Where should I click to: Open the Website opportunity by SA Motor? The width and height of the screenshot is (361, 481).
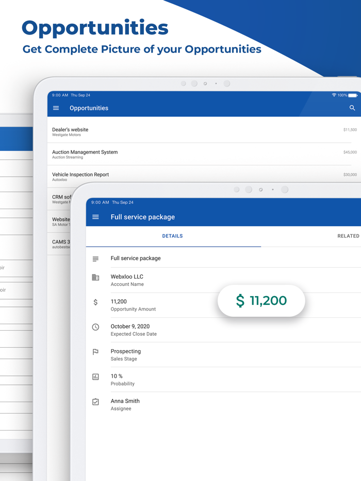(60, 221)
